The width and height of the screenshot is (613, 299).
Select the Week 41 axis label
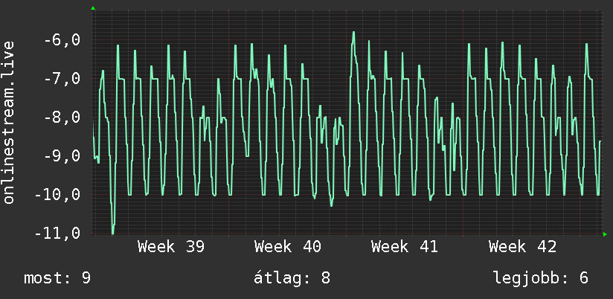(405, 247)
